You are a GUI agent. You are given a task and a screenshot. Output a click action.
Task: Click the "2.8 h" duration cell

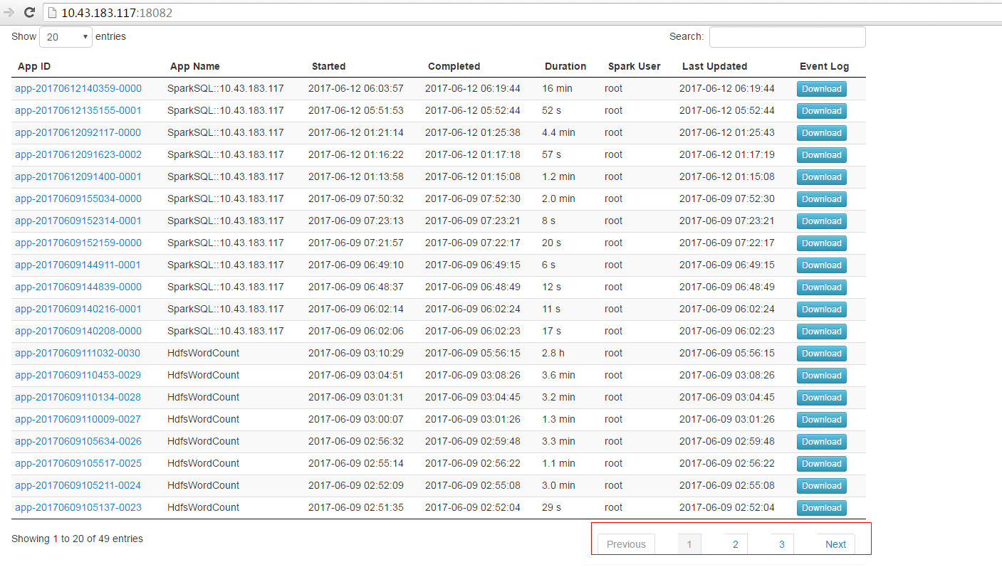tap(553, 353)
